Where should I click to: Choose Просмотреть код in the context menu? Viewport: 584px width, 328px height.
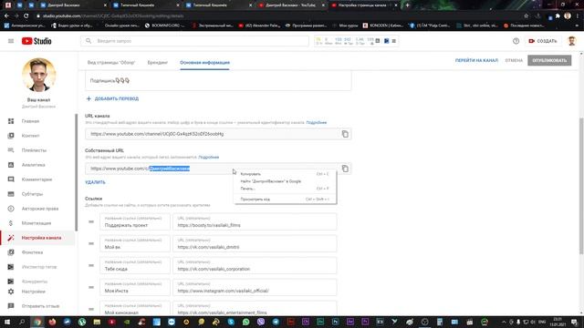pos(285,200)
